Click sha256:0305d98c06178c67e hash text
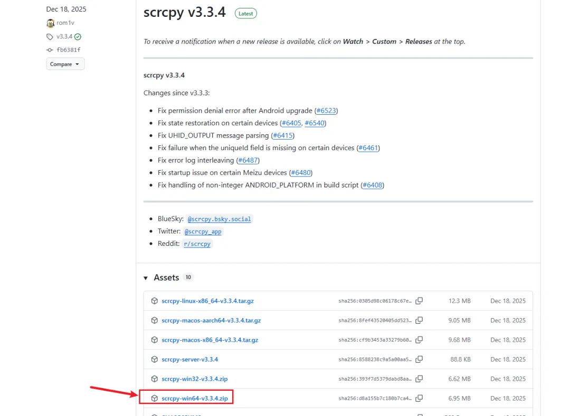 tap(375, 301)
